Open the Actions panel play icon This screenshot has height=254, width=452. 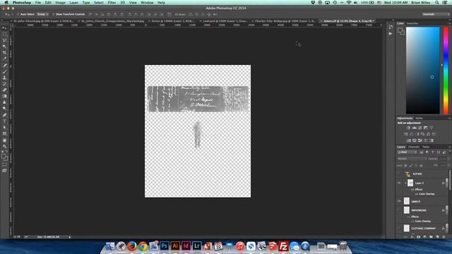tap(391, 33)
